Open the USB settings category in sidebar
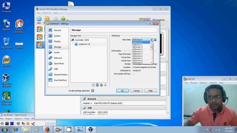 click(58, 69)
